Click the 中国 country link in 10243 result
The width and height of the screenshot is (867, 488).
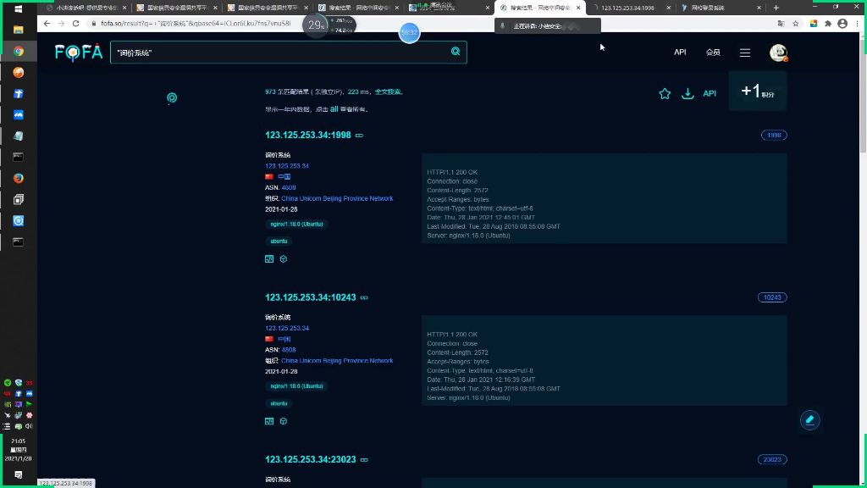[x=284, y=339]
